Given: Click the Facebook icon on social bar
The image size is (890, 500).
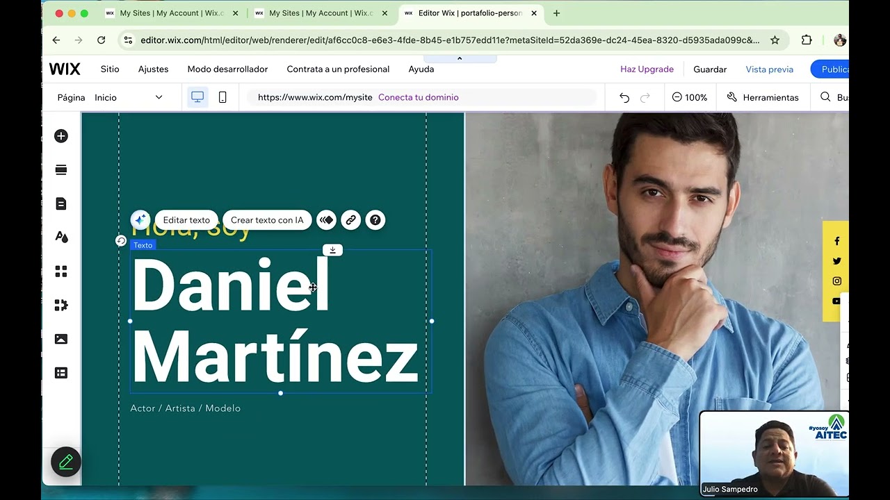Looking at the screenshot, I should (x=836, y=241).
